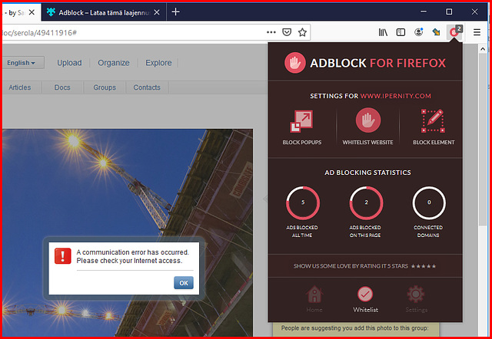The width and height of the screenshot is (492, 339).
Task: Close the Adblock tab
Action: point(157,12)
